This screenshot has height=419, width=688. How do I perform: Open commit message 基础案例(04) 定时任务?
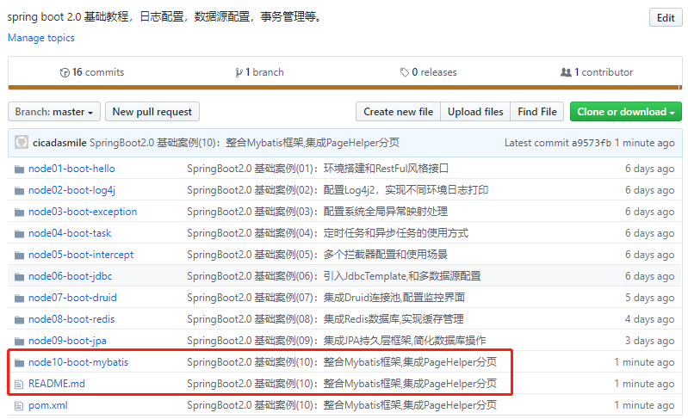[x=327, y=233]
